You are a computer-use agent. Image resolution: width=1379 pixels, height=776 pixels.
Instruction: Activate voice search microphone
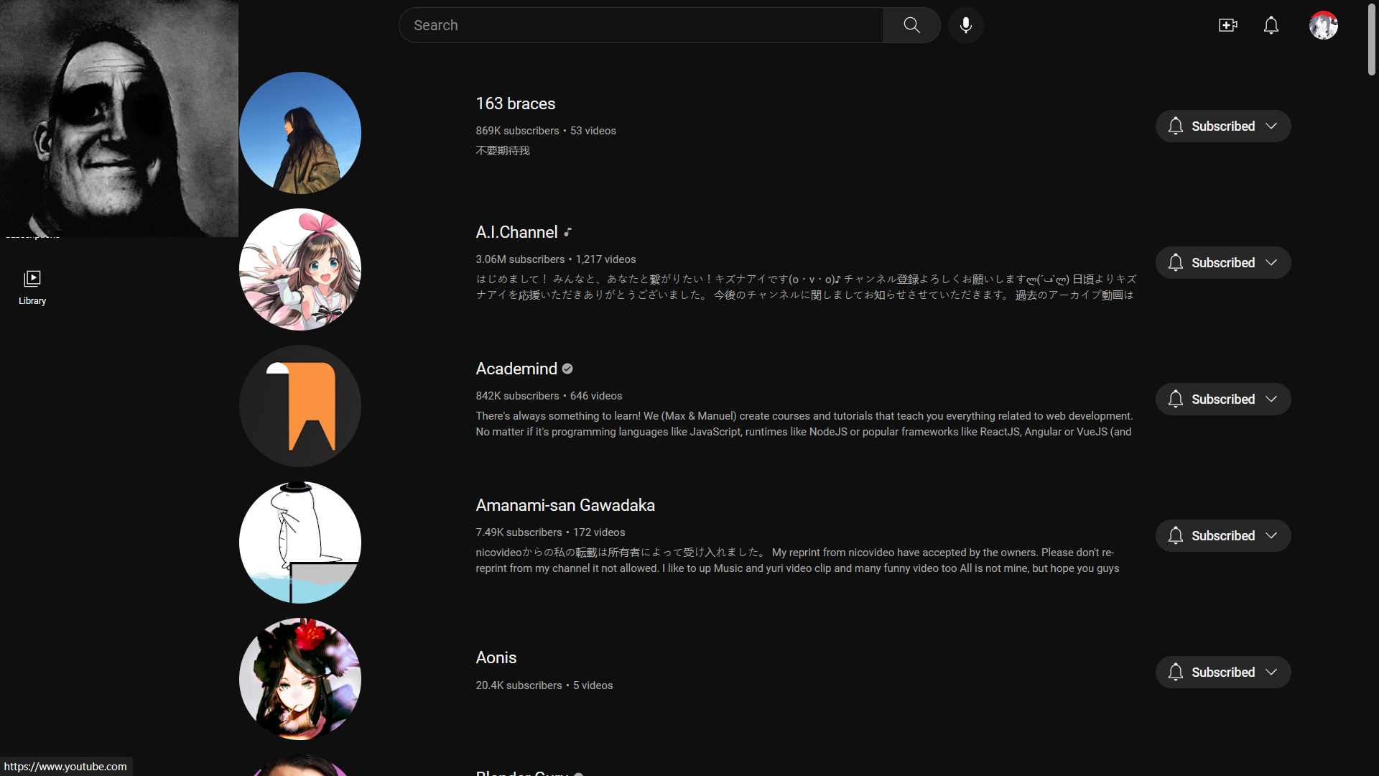(x=965, y=25)
